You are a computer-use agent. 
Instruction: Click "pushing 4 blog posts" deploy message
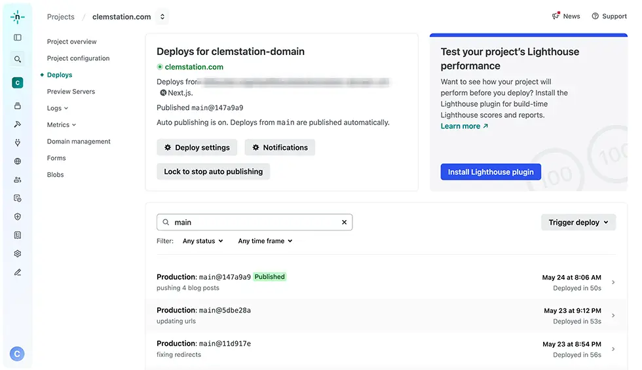click(x=188, y=287)
